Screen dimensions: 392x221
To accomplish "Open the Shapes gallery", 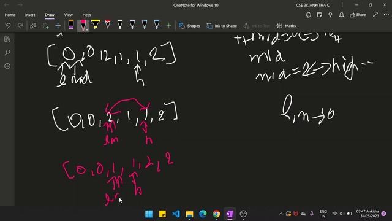I will (189, 26).
